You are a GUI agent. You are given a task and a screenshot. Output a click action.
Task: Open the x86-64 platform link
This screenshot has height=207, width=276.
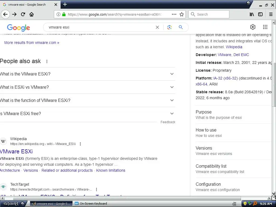pyautogui.click(x=201, y=84)
